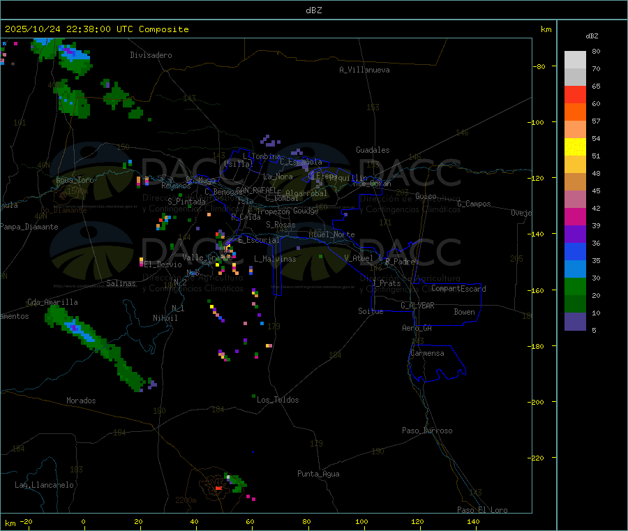The image size is (628, 531).
Task: Click the white 80 dBZ legend swatch
Action: point(575,60)
